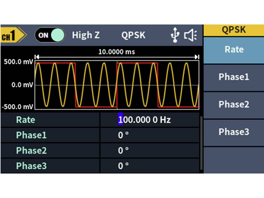This screenshot has width=264, height=198.
Task: Click the highlighted first digit of Rate
Action: coord(120,120)
